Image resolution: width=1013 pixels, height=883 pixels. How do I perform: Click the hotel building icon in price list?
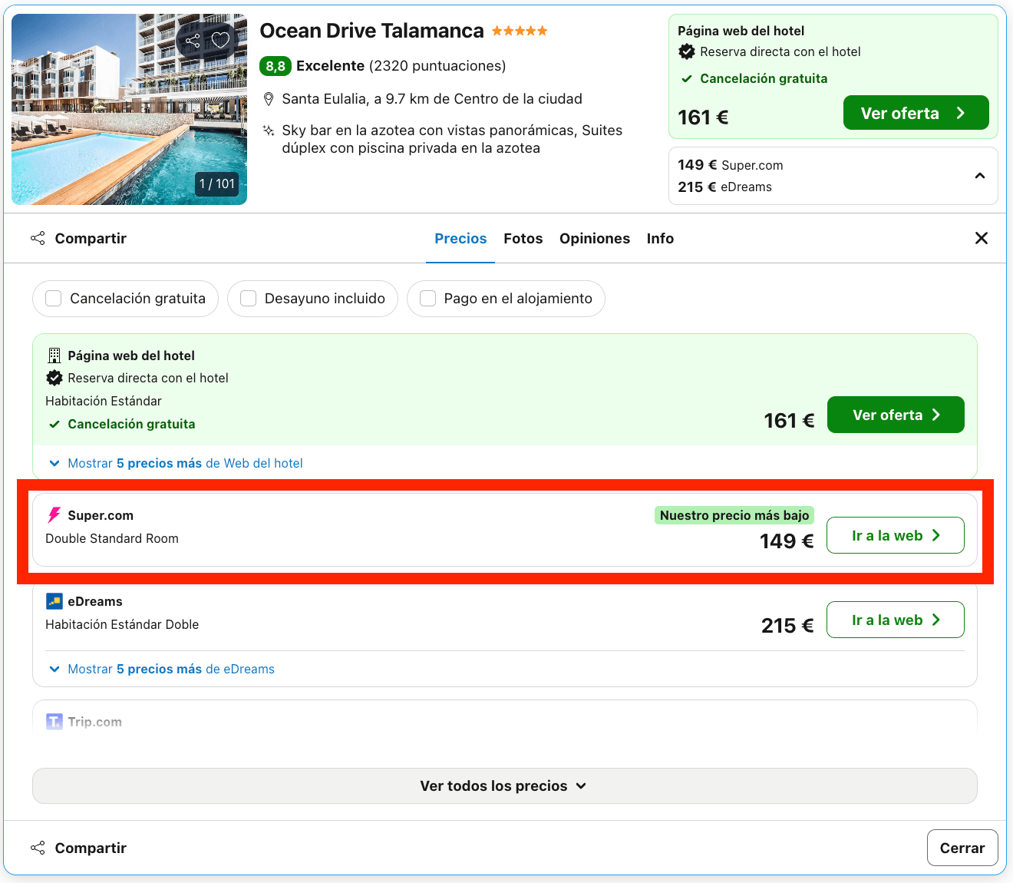54,356
